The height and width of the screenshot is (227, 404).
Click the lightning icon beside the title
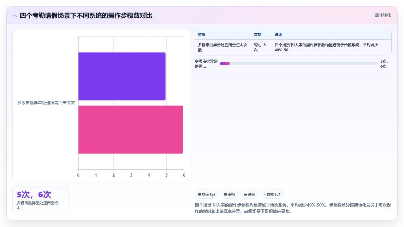pos(15,16)
